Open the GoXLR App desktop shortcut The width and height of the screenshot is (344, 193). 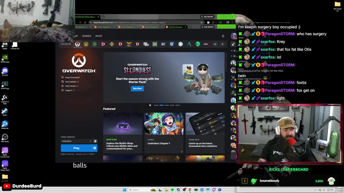point(5,85)
